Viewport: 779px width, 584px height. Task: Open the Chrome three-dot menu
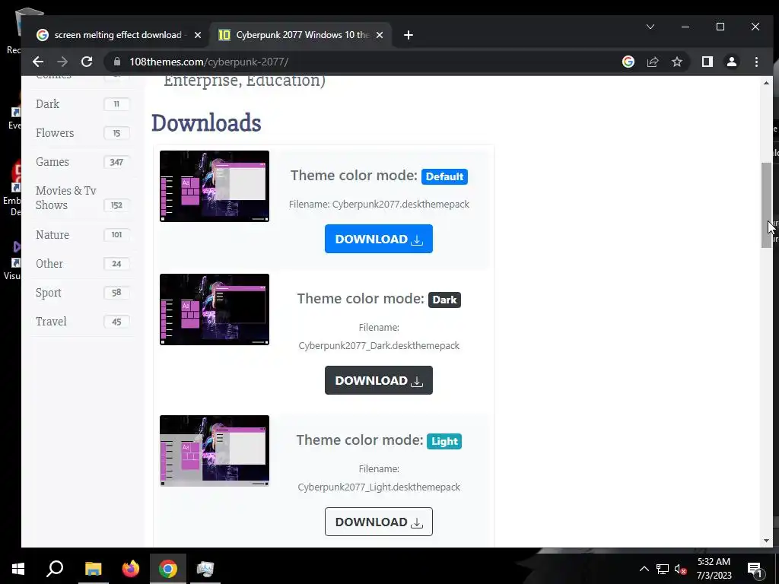[756, 62]
